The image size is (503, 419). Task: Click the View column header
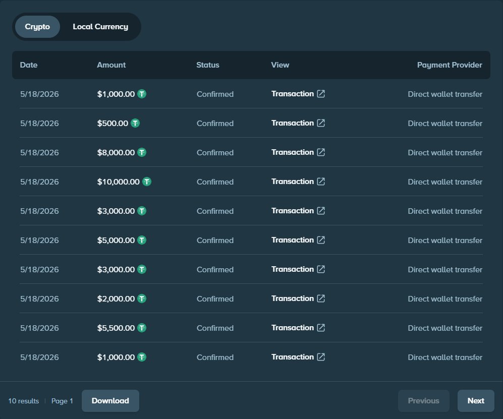click(x=280, y=65)
